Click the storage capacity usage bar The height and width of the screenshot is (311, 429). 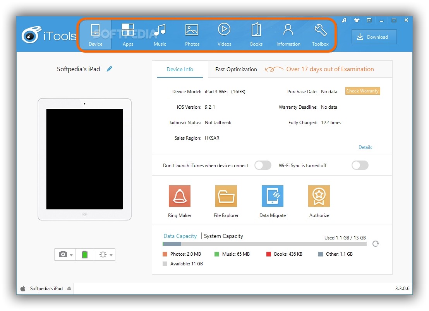tap(264, 244)
